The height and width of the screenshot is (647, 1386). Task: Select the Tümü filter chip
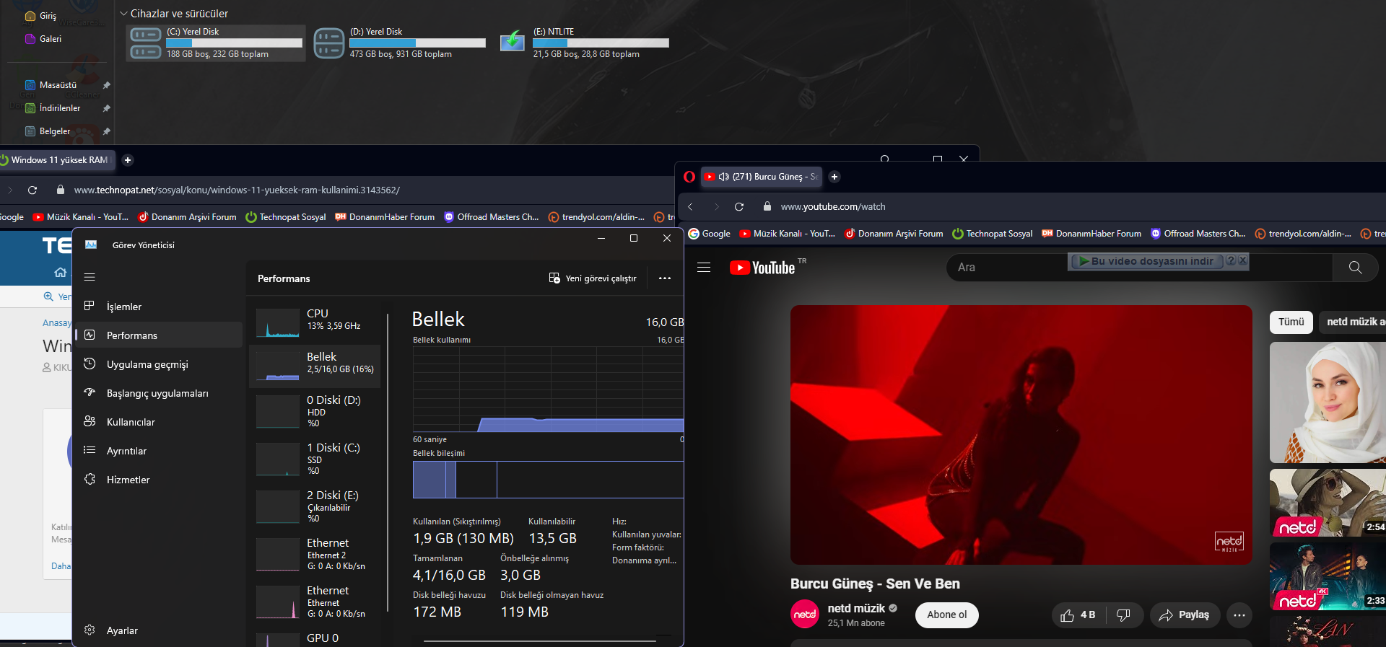pos(1291,322)
